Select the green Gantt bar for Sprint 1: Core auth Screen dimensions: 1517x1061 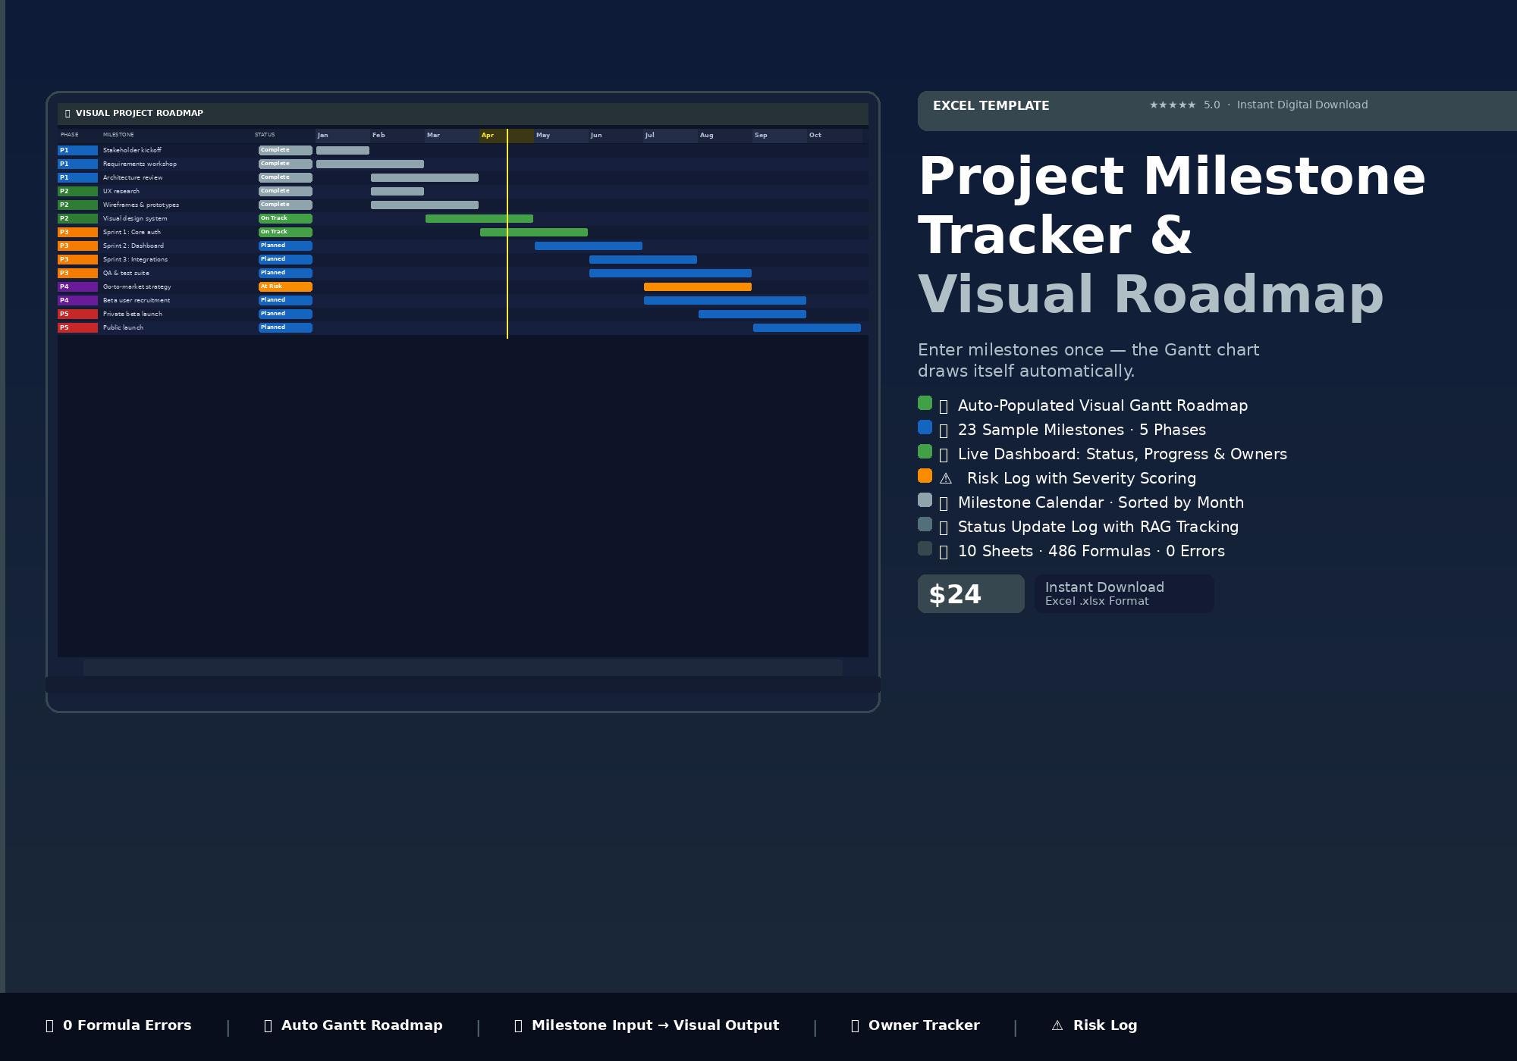click(x=534, y=232)
